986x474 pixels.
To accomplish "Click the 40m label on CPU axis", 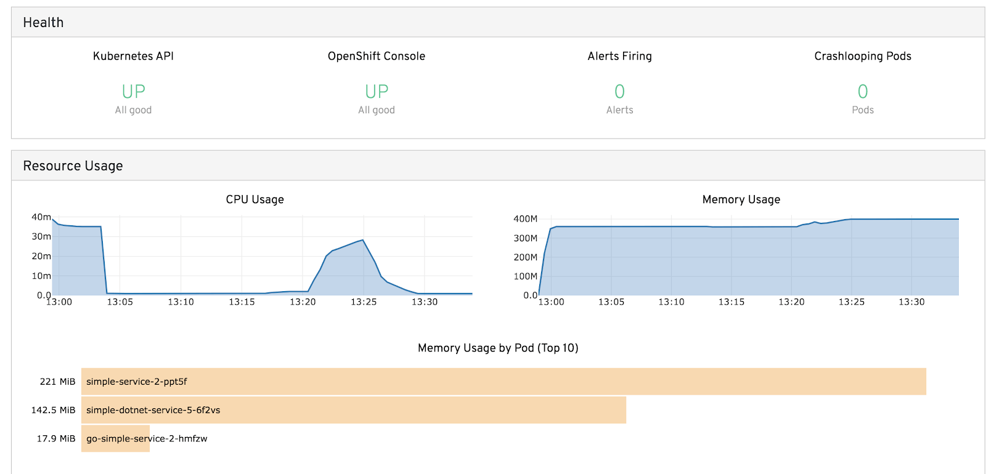I will (x=41, y=217).
